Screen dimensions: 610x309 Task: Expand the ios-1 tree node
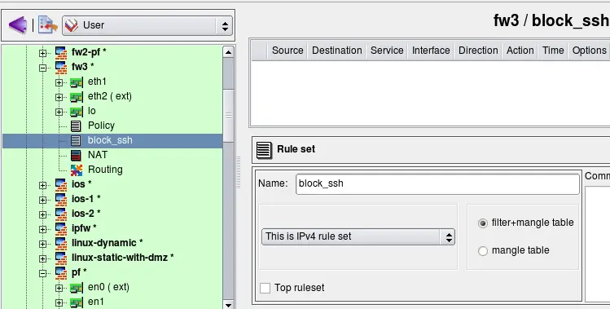click(43, 200)
